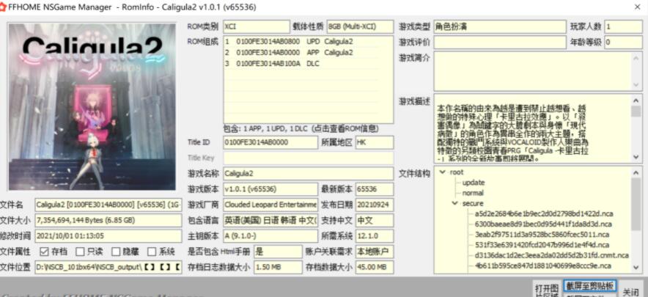Click the 存档日志数据大小 field 1.50 MB
Viewport: 648px width, 297px height.
point(278,267)
